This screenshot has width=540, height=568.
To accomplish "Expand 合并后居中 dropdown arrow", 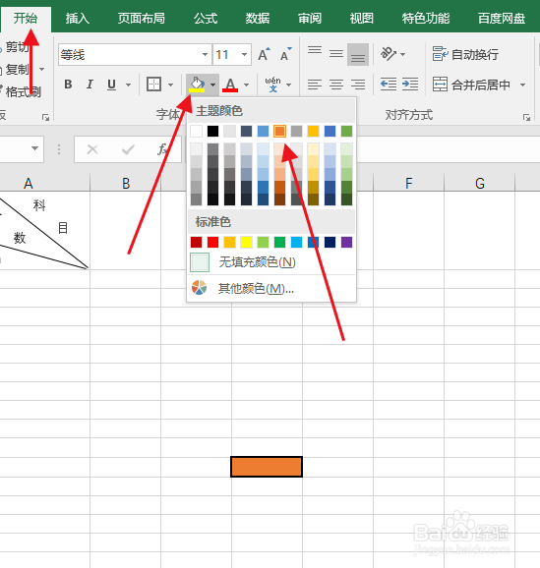I will coord(522,85).
